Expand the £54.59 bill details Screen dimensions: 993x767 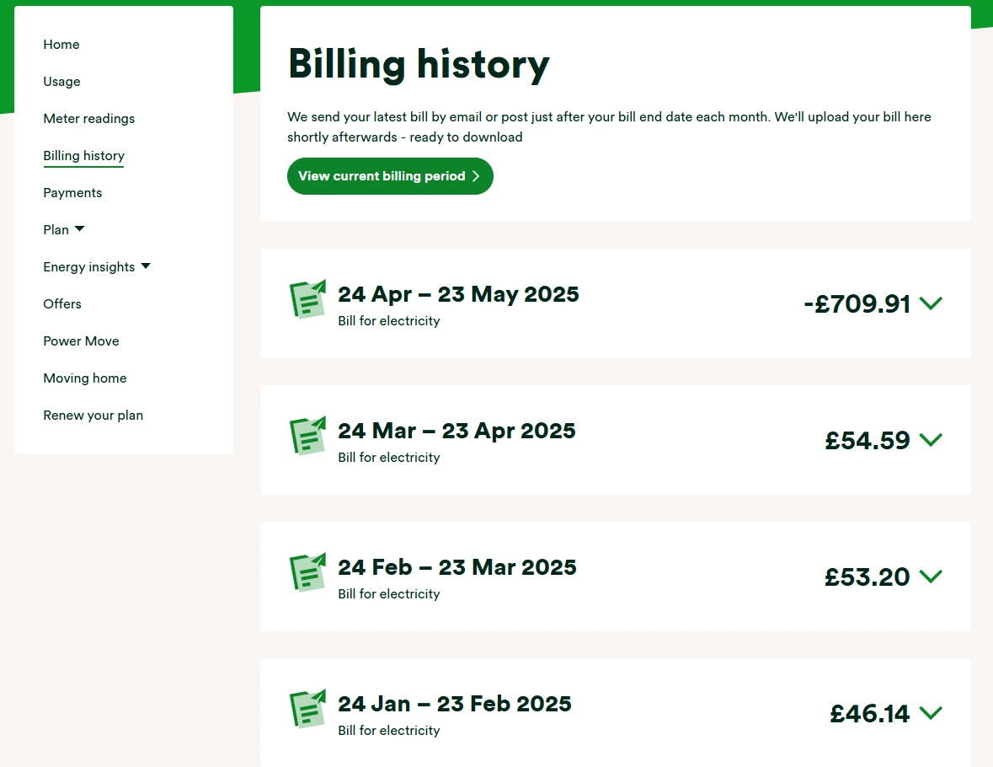click(x=931, y=440)
